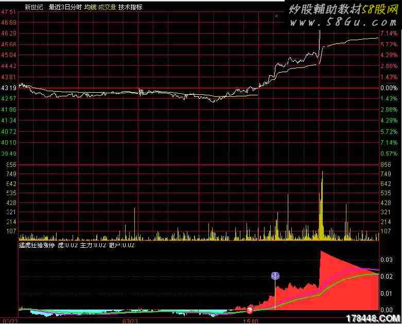This screenshot has height=324, width=402.
Task: Click the green price label 40.10
Action: coord(9,142)
